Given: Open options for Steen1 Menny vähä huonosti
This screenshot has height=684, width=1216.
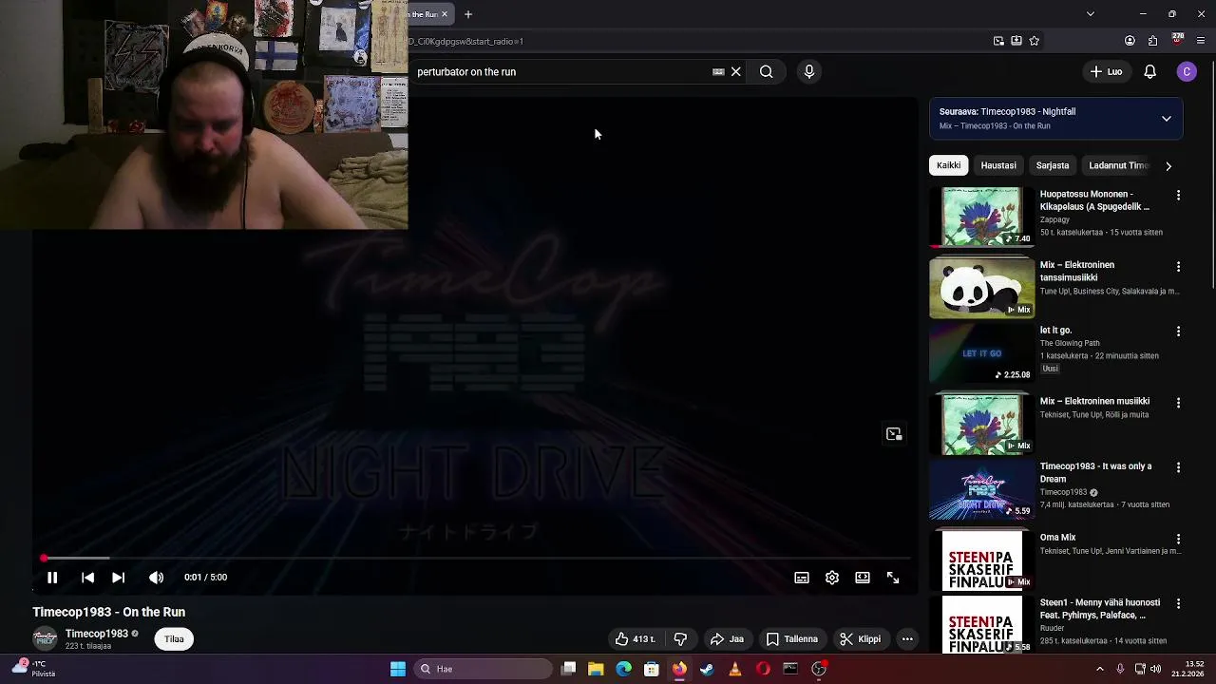Looking at the screenshot, I should point(1179,603).
